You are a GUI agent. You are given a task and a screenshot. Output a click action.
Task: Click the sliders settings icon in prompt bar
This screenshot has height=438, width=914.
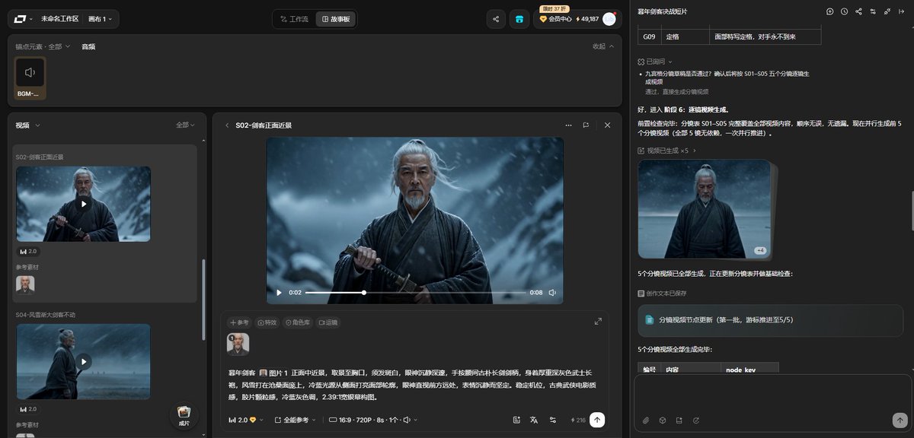(552, 420)
